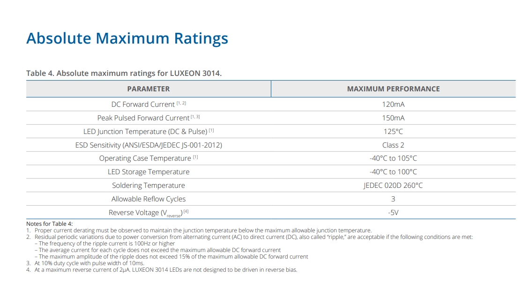The image size is (529, 304).
Task: Click the 'Notes for Table 4:' label
Action: tap(50, 224)
